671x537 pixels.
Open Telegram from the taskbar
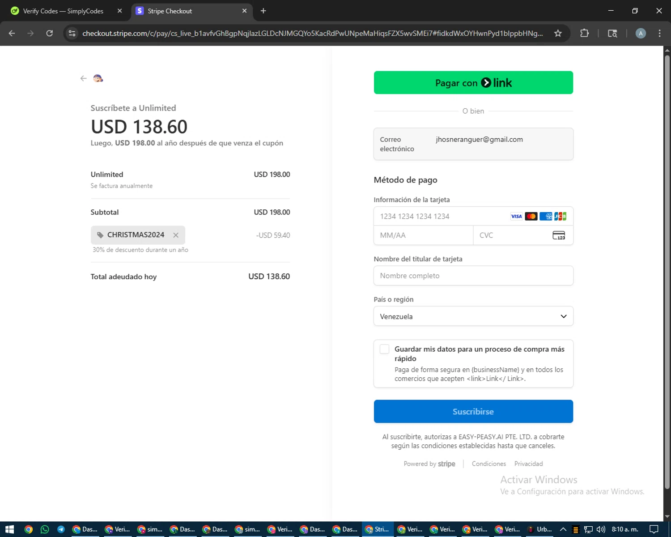[61, 529]
